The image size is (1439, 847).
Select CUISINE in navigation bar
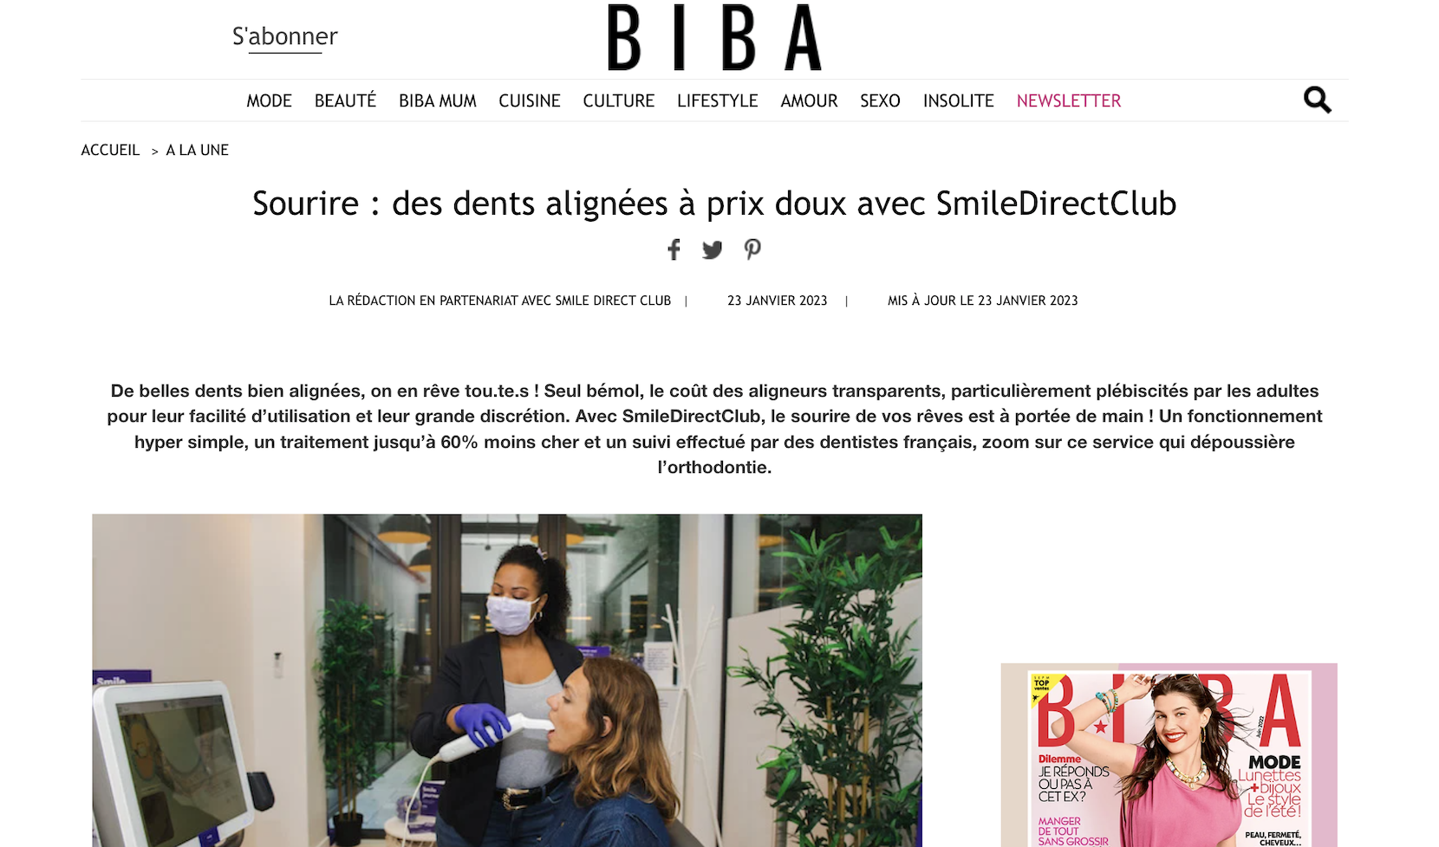click(x=530, y=100)
